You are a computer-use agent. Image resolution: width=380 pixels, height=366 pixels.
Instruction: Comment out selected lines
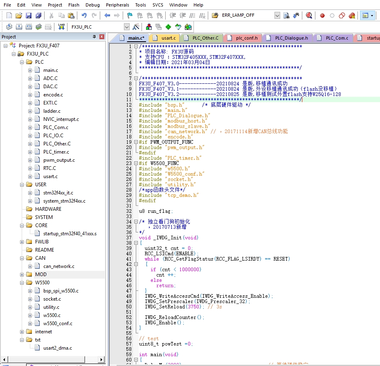point(192,16)
